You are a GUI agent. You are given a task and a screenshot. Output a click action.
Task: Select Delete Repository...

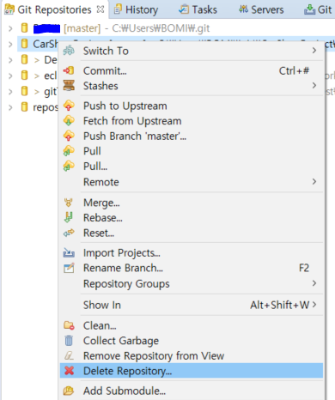192,371
